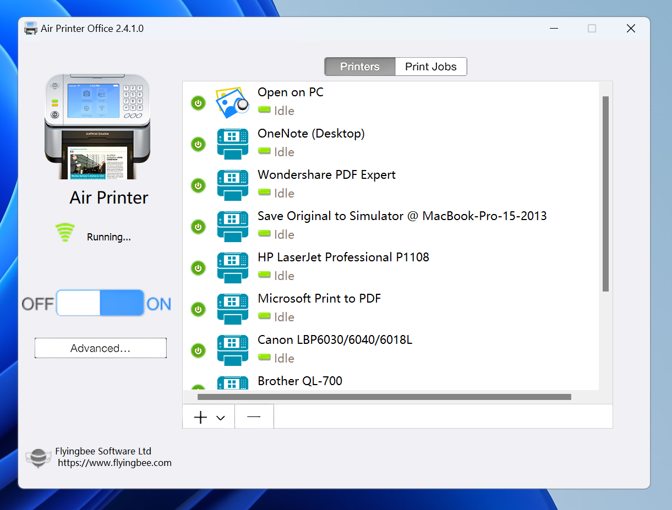The width and height of the screenshot is (672, 510).
Task: Click the Wondershare PDF Expert printer icon
Action: click(x=233, y=185)
